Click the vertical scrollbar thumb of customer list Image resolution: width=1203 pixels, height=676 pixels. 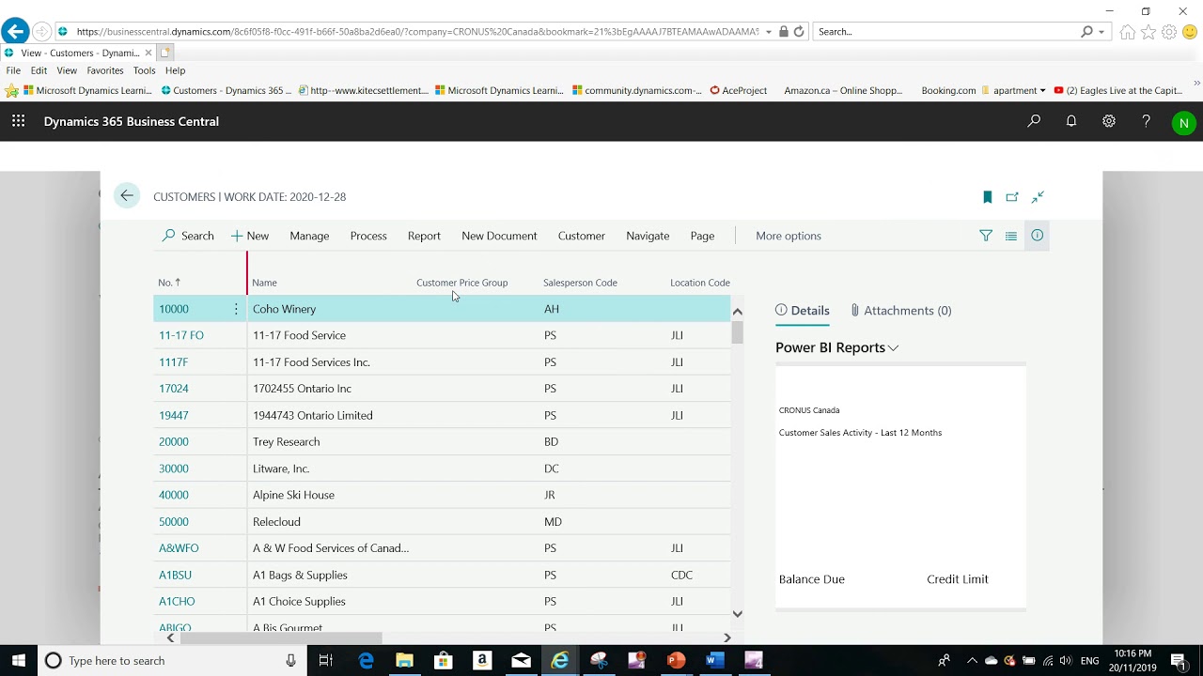click(x=738, y=332)
